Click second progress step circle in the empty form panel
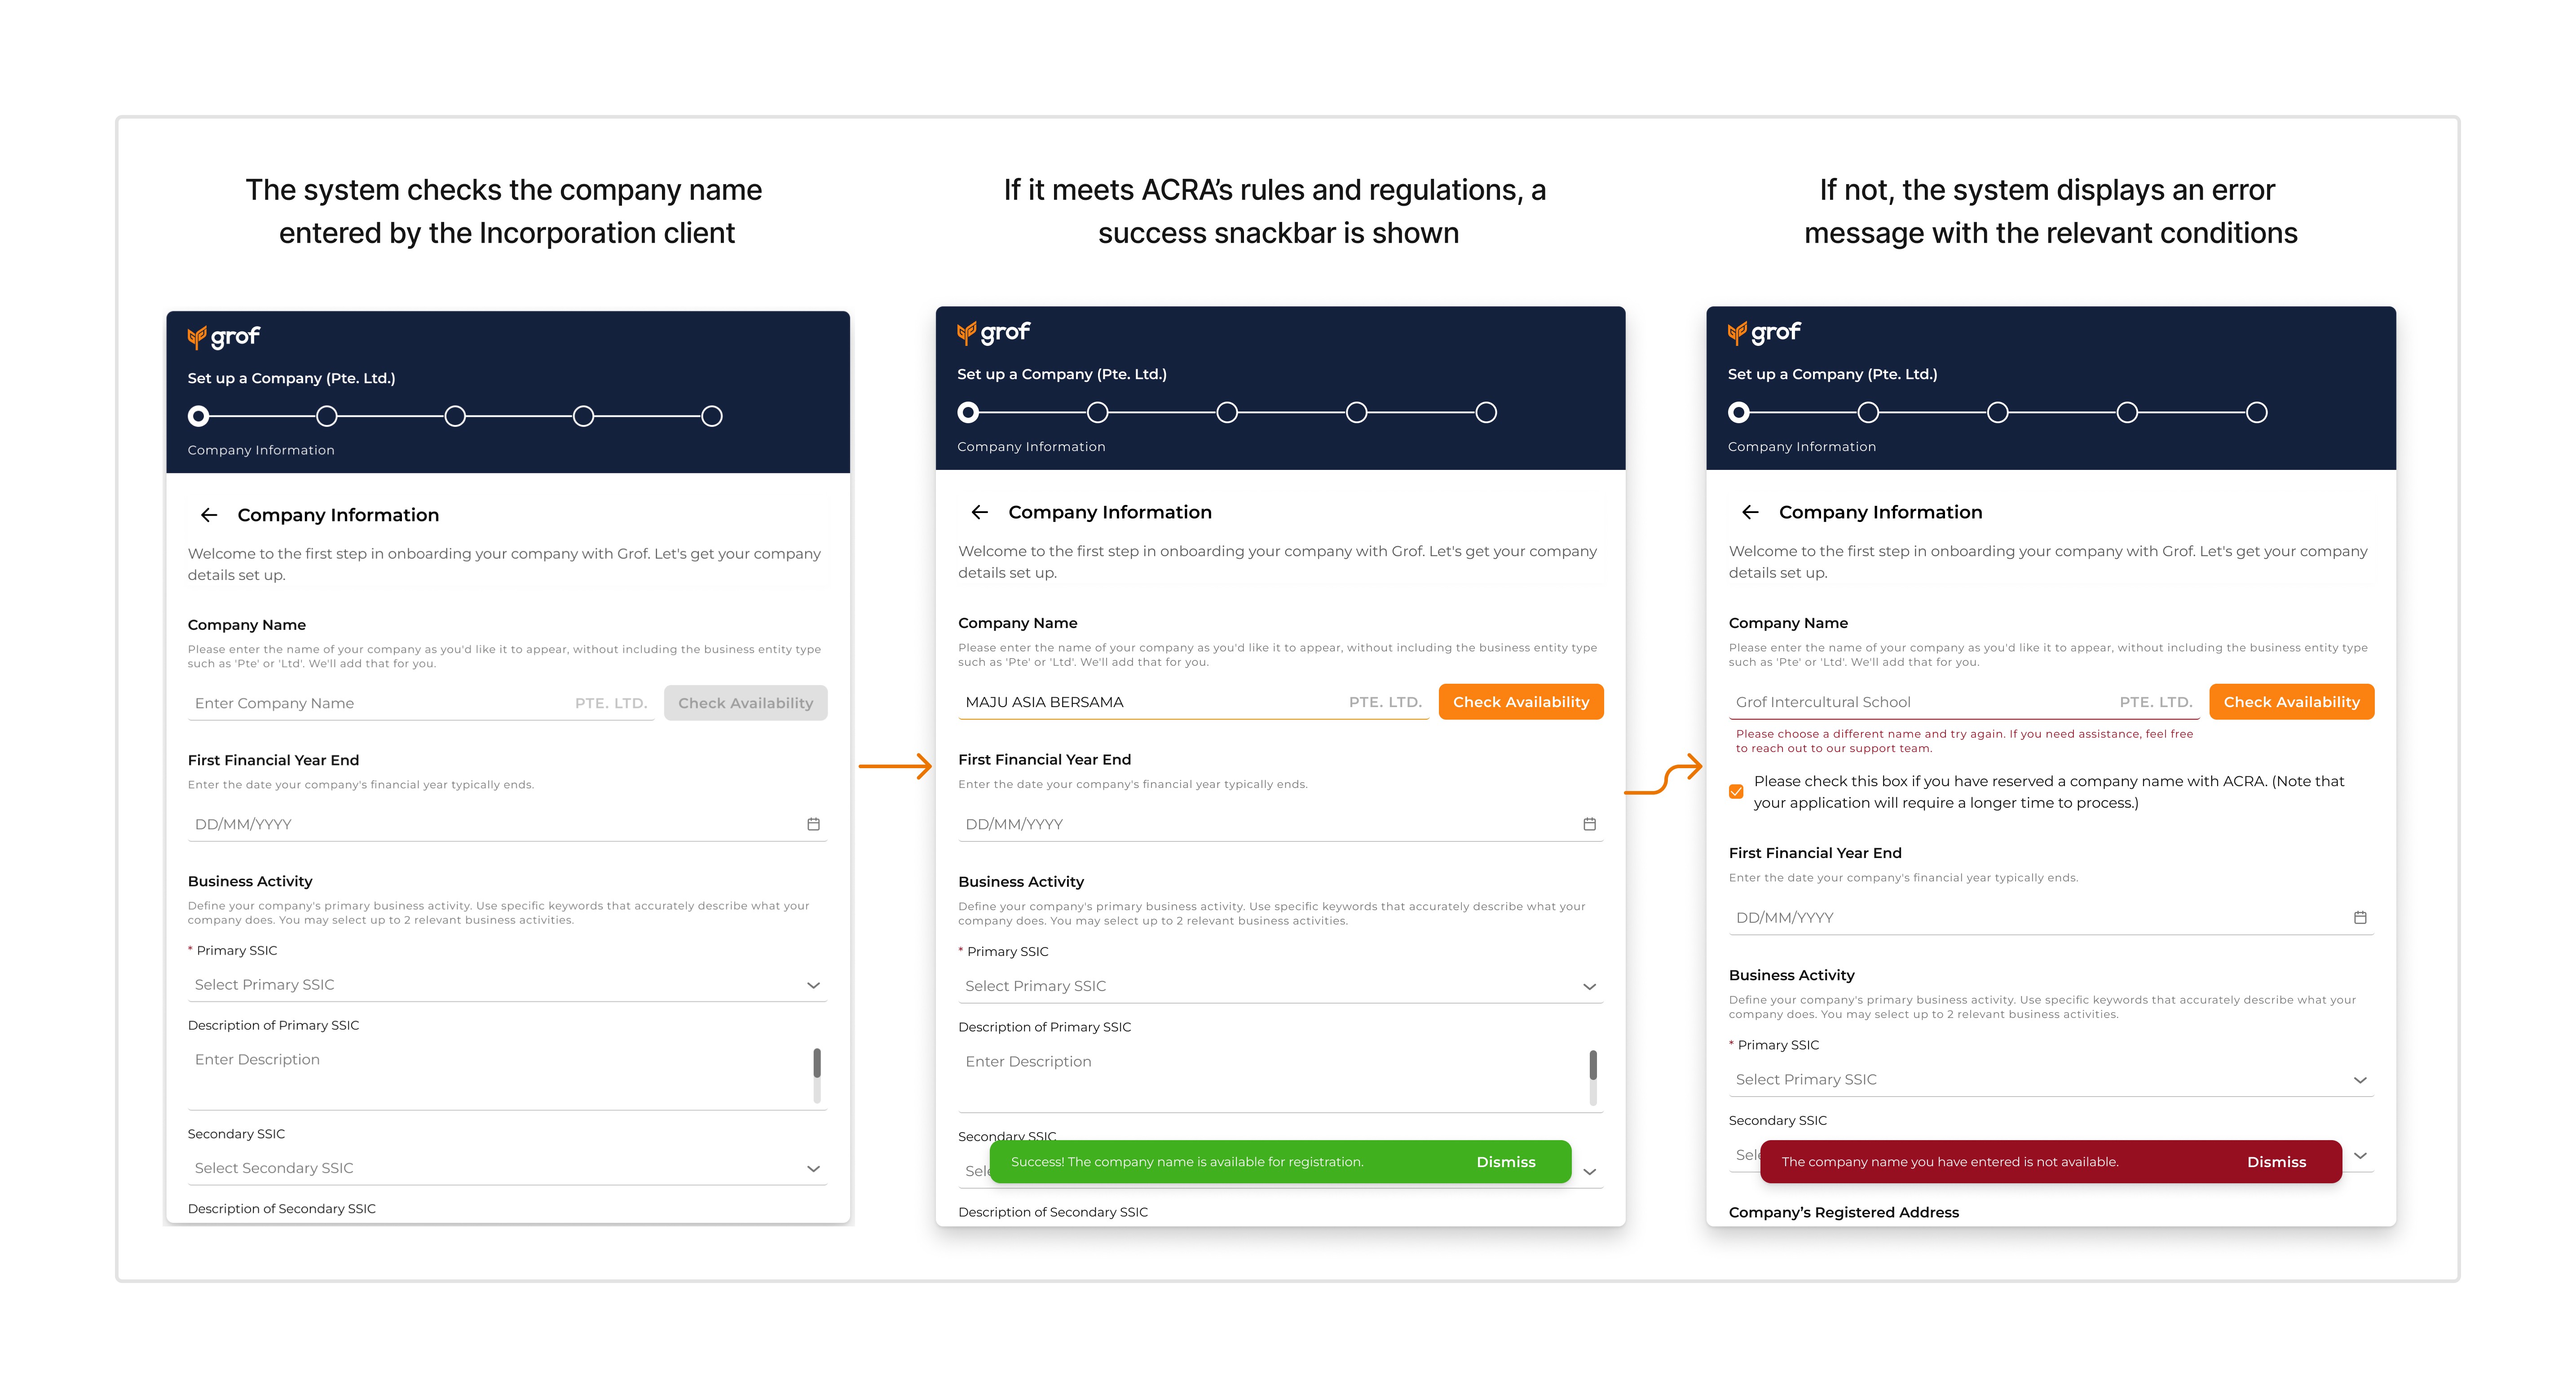Screen dimensions: 2576x1398 [327, 416]
